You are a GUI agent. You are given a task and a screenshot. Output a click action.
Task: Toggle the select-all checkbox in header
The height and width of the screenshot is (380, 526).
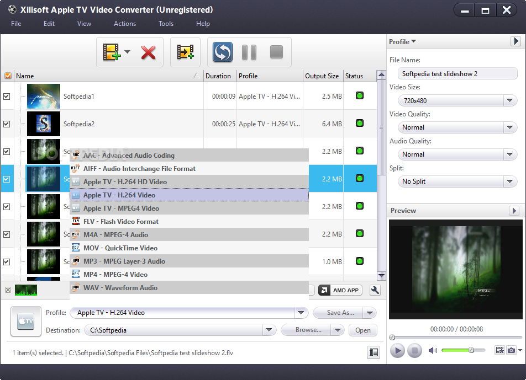8,76
